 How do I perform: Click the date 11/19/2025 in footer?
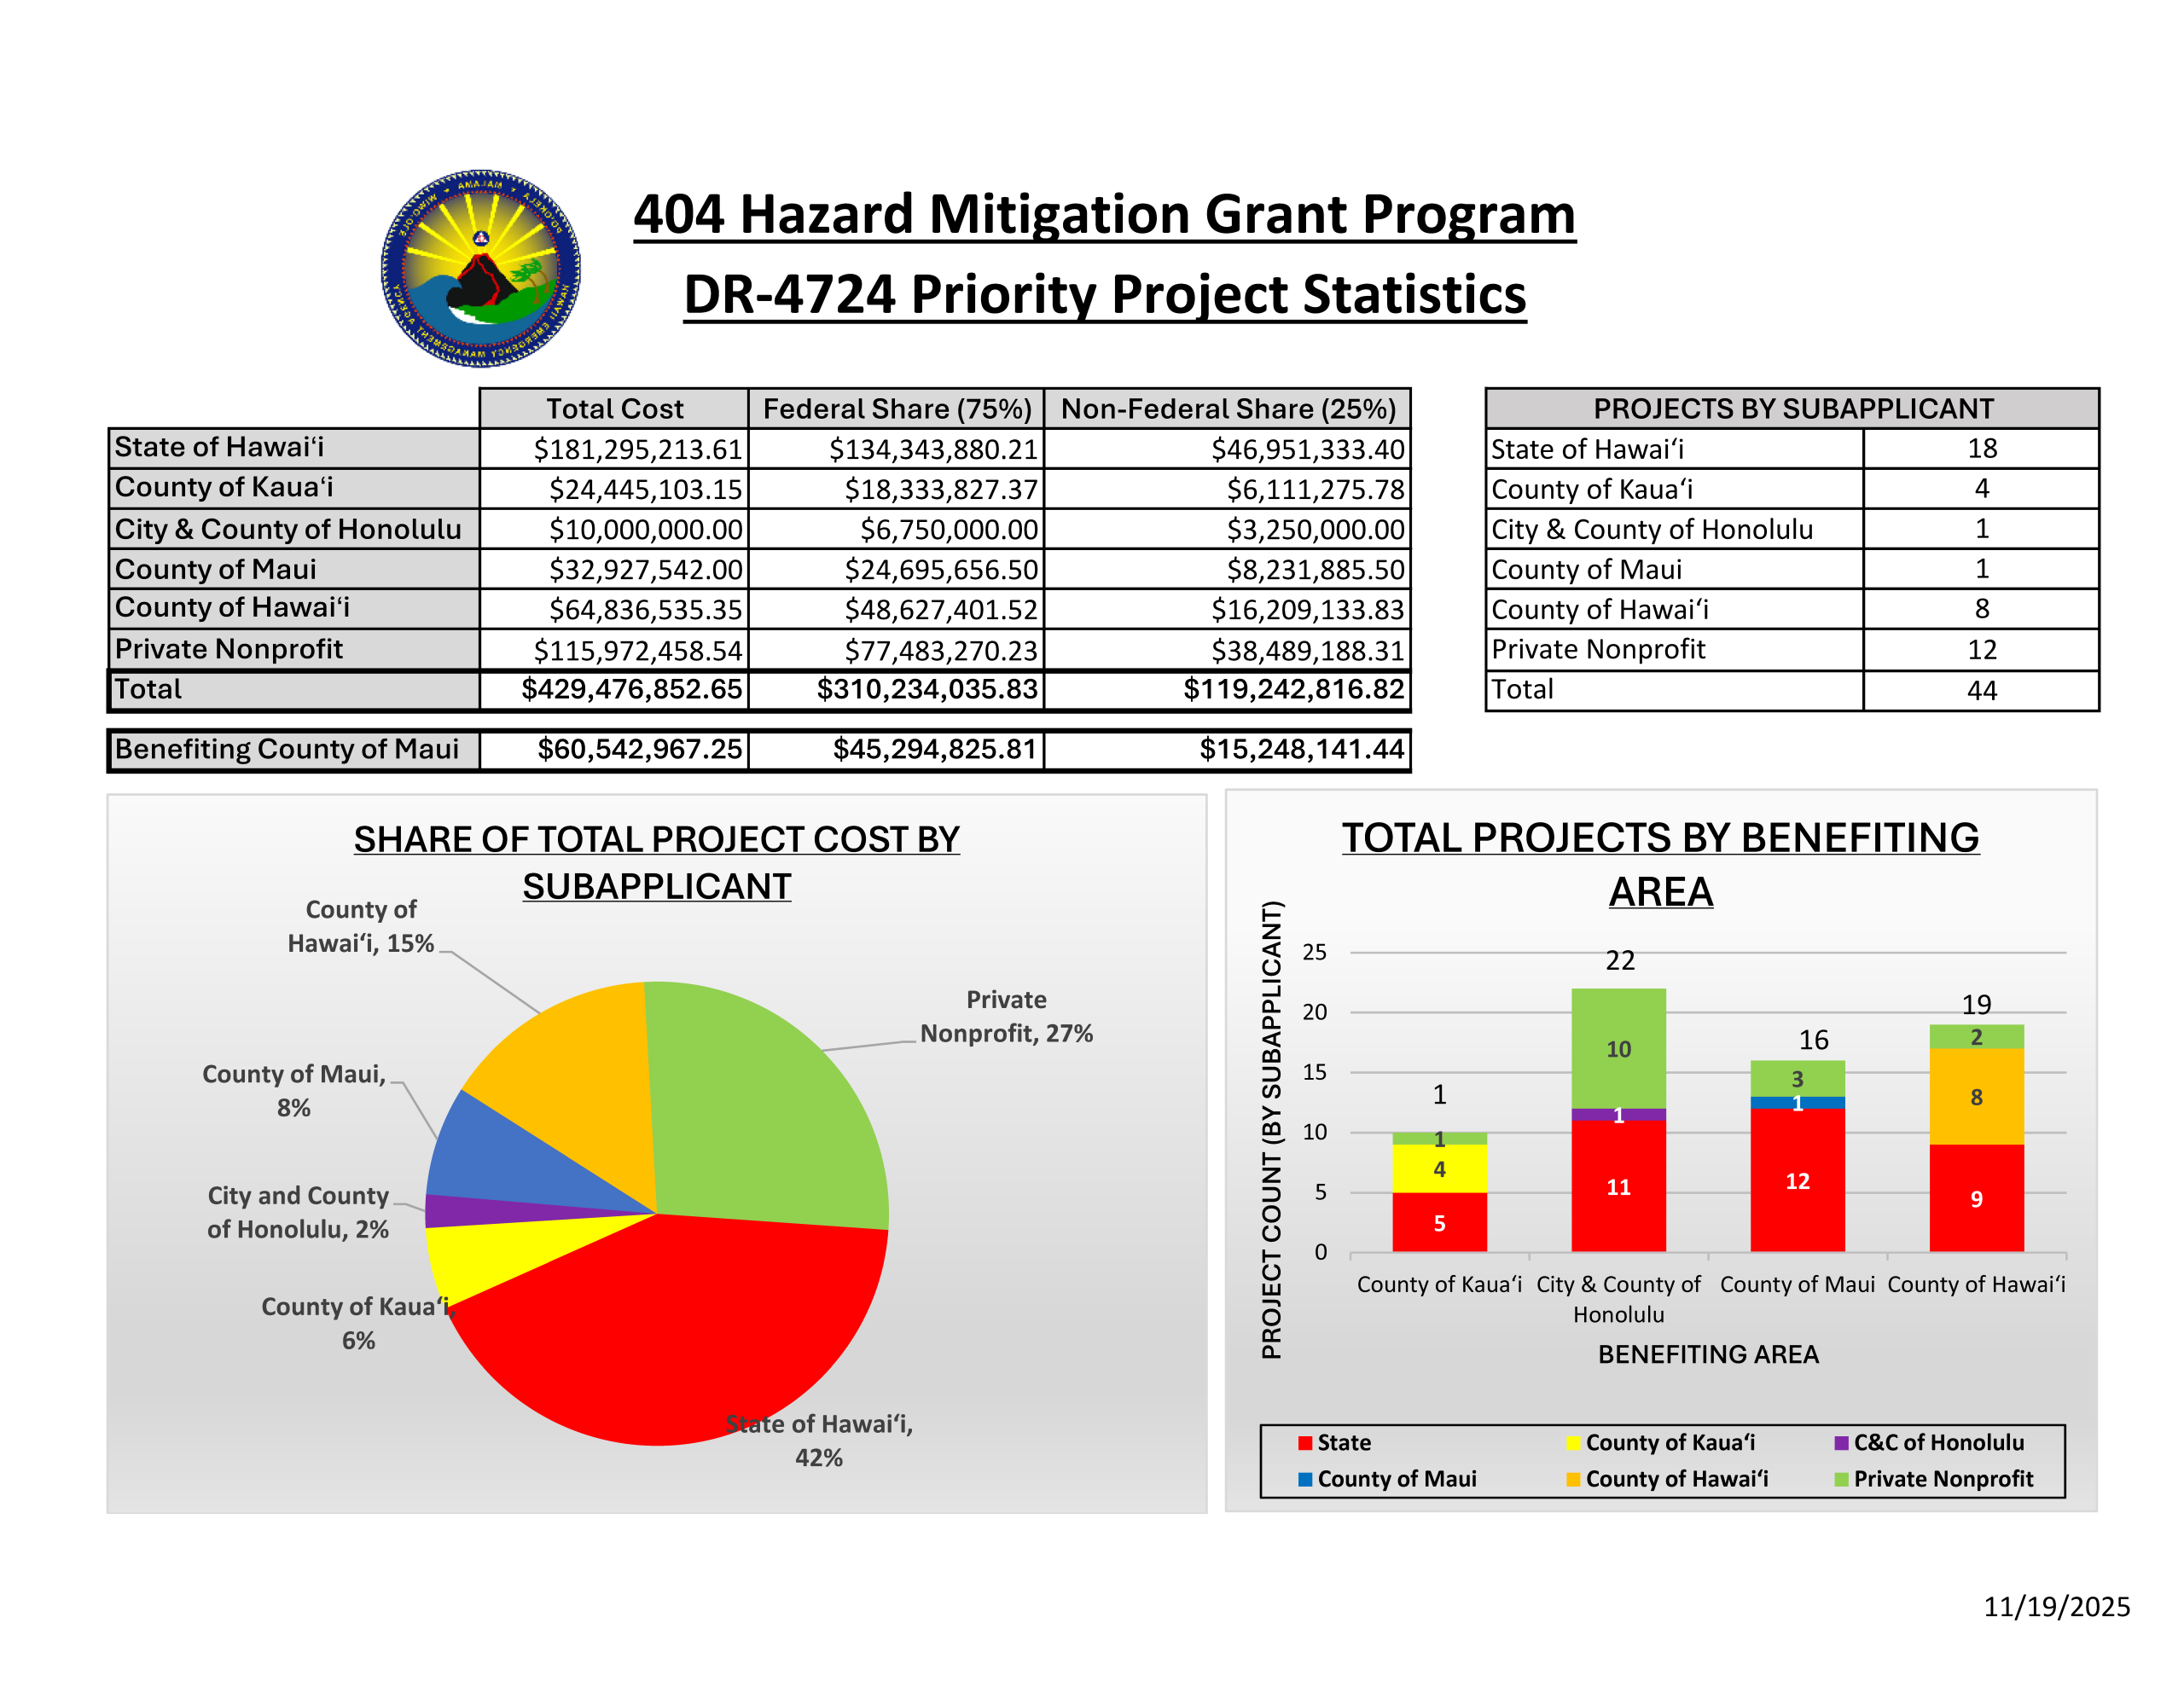[x=2056, y=1606]
